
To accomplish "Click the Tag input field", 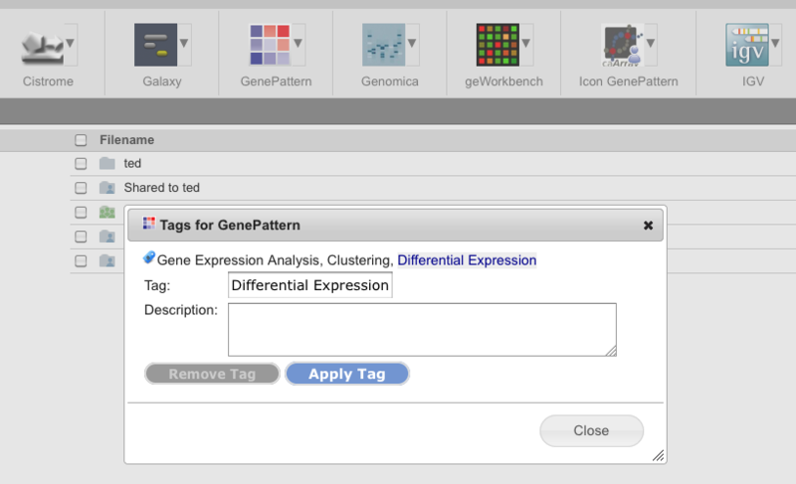I will pos(310,285).
